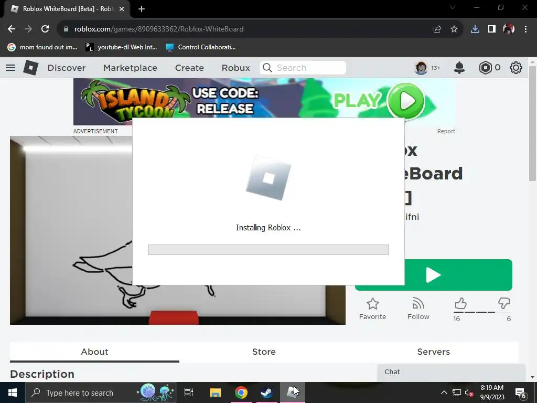Dislike the game with thumbs down
Screen dimensions: 537x403
point(504,304)
